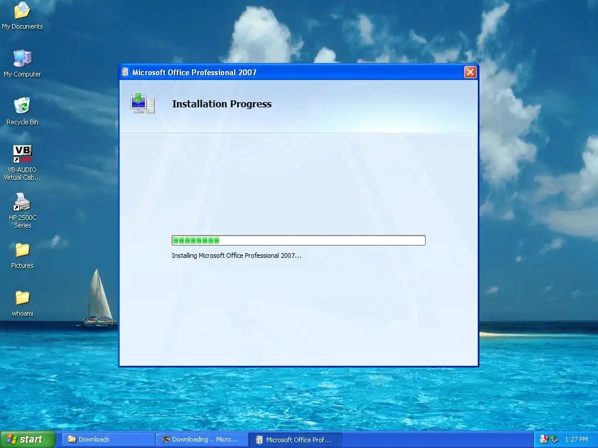Select the Recycle Bin icon
The width and height of the screenshot is (598, 448).
point(22,111)
